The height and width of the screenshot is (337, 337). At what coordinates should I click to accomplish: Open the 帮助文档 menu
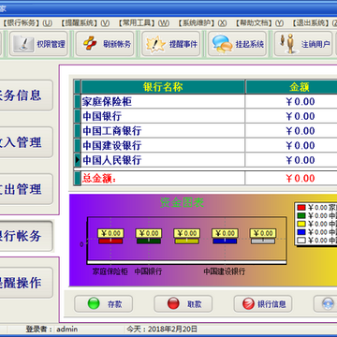[x=259, y=22]
